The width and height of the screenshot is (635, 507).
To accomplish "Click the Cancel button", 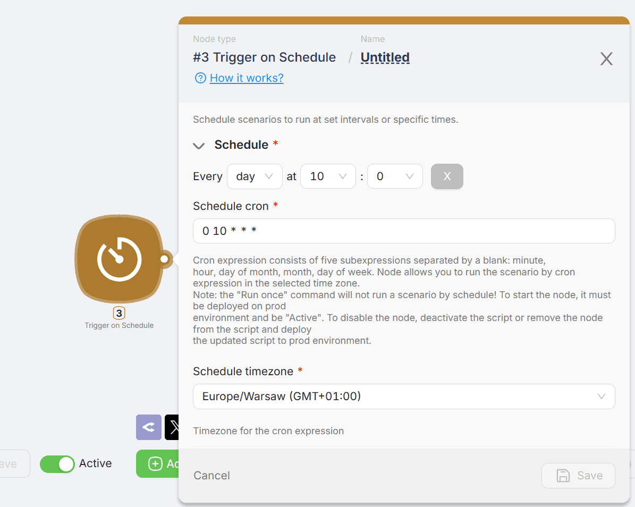I will [211, 475].
